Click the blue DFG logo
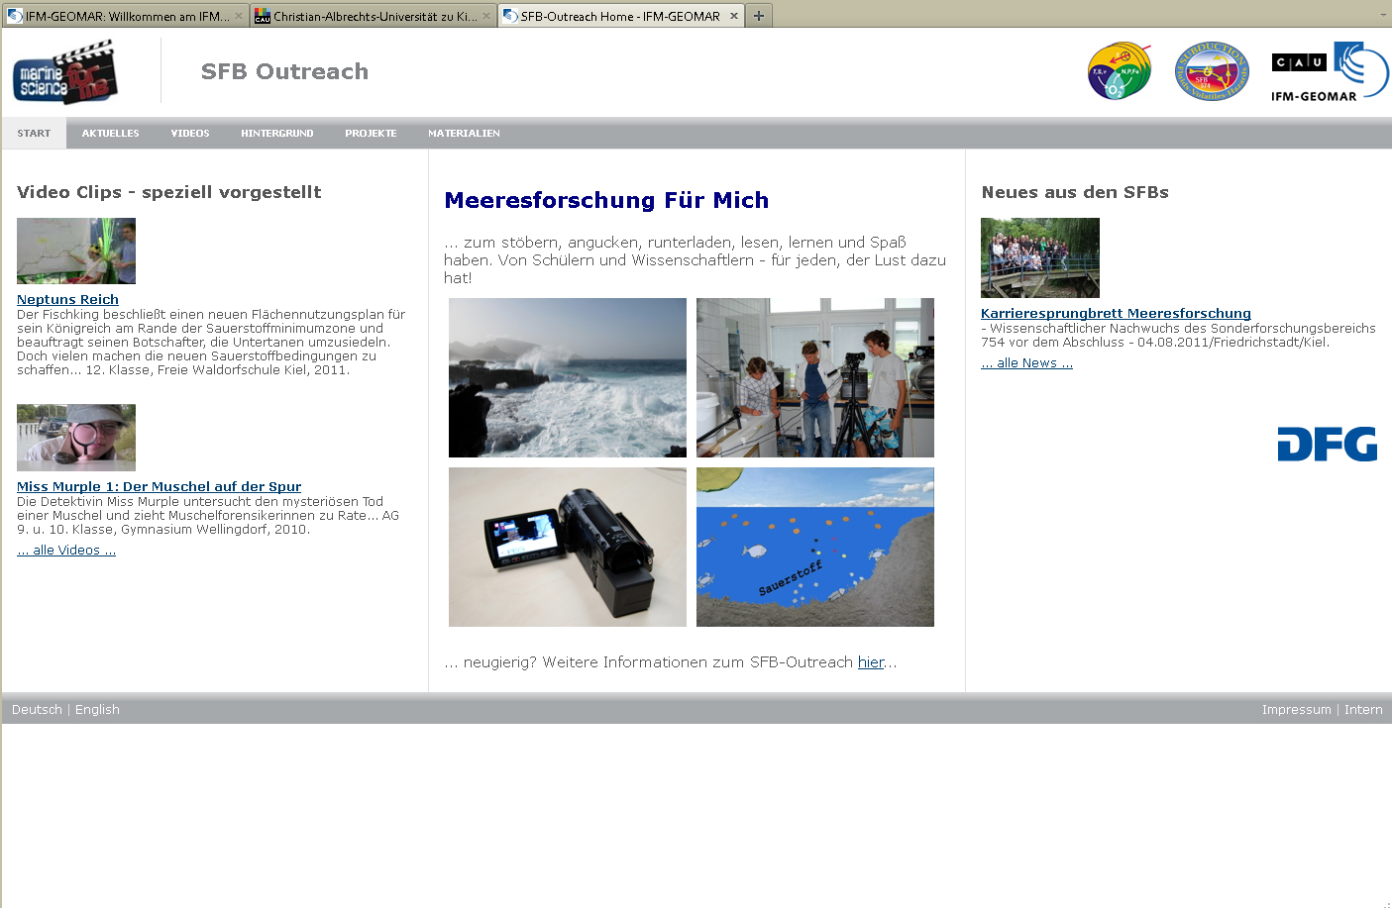The width and height of the screenshot is (1392, 908). [1327, 445]
